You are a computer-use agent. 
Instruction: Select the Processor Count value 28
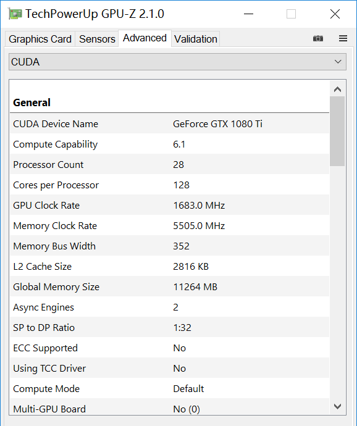point(178,165)
